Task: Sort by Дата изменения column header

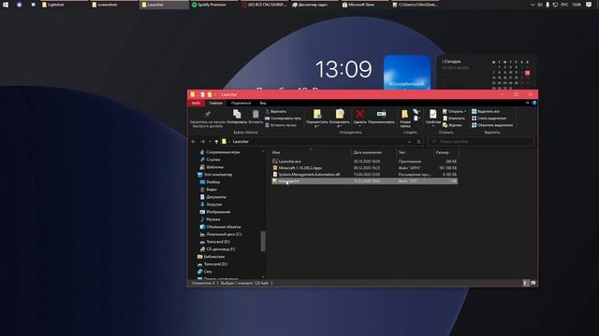Action: (373, 152)
